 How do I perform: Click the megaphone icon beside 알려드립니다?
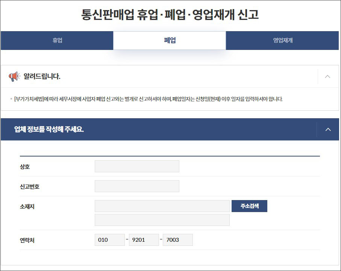tap(14, 77)
